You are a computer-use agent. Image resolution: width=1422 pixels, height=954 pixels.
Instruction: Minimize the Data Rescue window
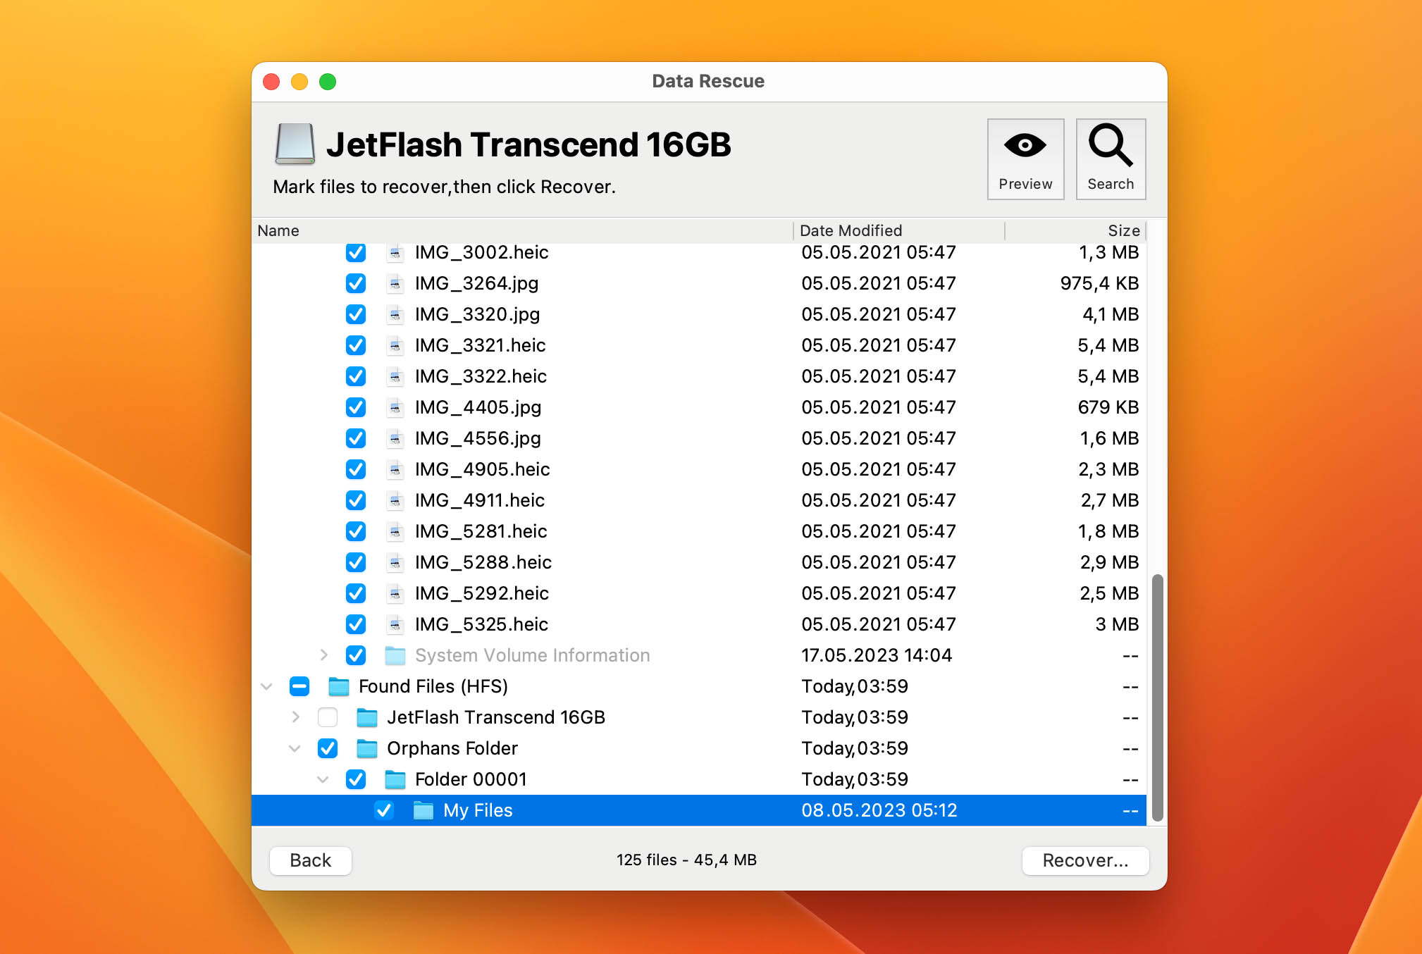299,82
